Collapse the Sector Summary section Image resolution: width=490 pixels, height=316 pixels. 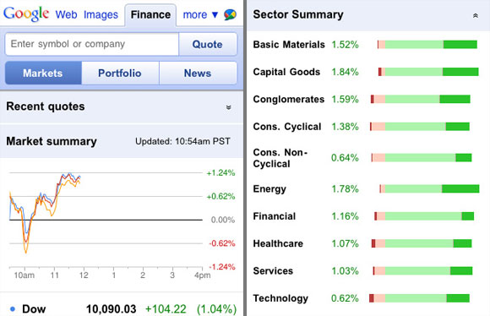476,15
